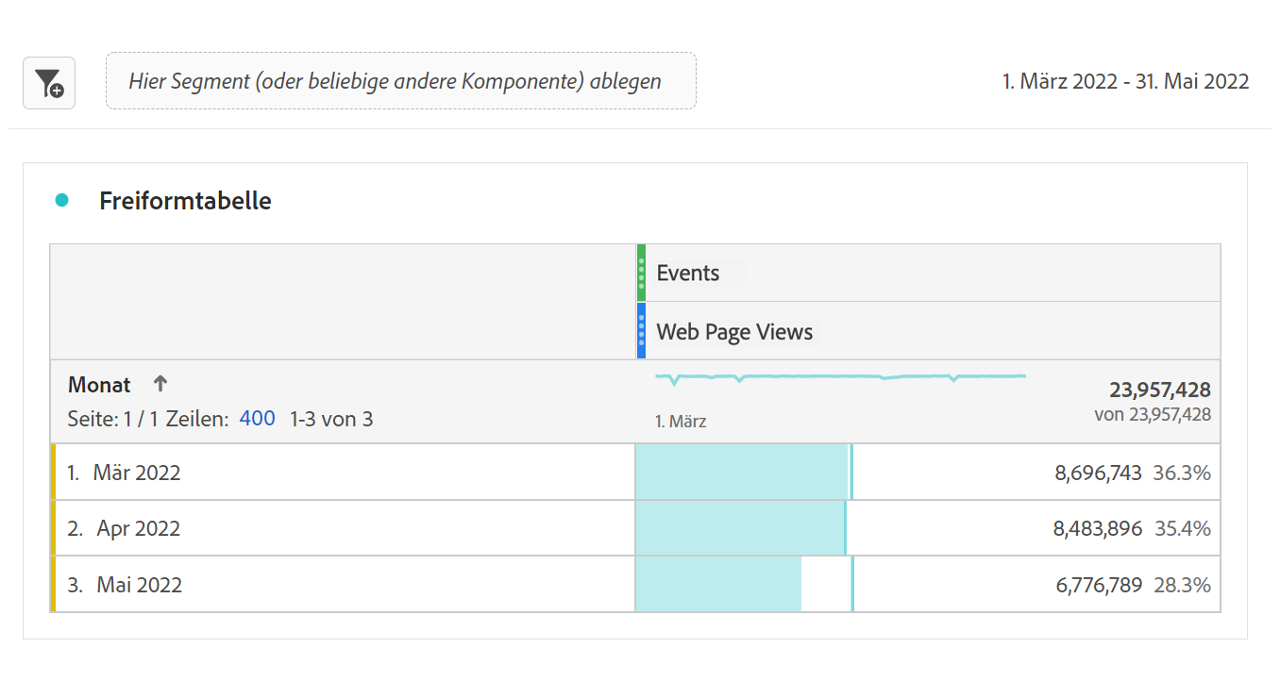Screen dimensions: 1280x698
Task: Open the rows count 400 selector
Action: pos(257,418)
